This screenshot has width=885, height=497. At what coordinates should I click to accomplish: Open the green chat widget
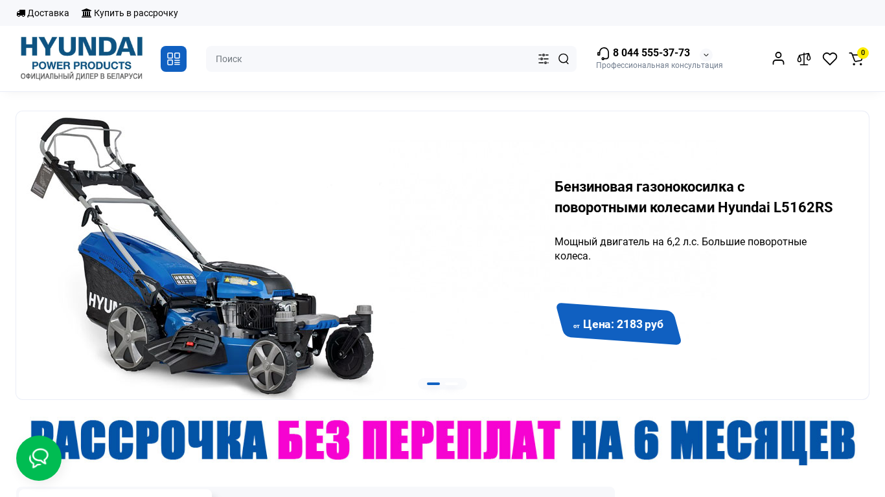tap(39, 458)
